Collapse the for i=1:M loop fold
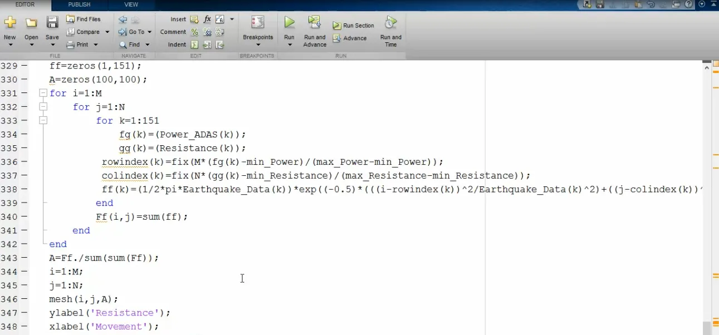Screen dimensions: 719x335 (43, 93)
